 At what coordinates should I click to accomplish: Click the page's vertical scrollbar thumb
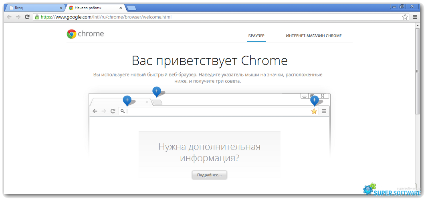(x=418, y=71)
